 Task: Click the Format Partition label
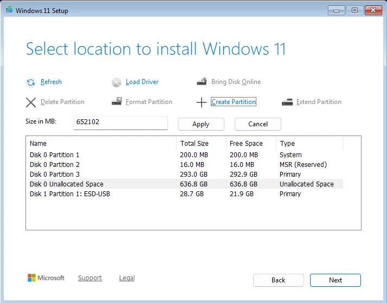click(x=149, y=102)
